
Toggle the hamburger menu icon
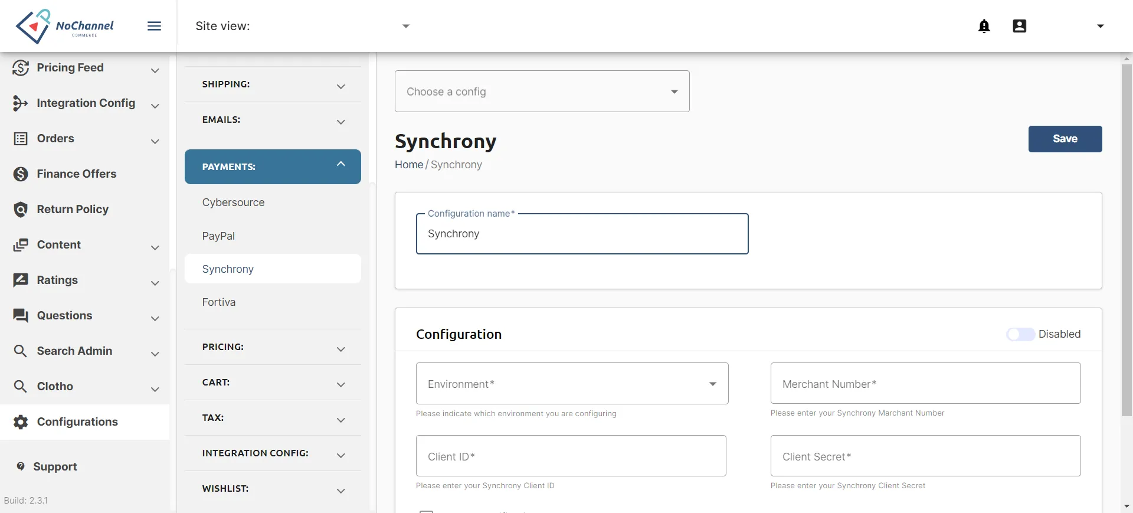pyautogui.click(x=155, y=26)
